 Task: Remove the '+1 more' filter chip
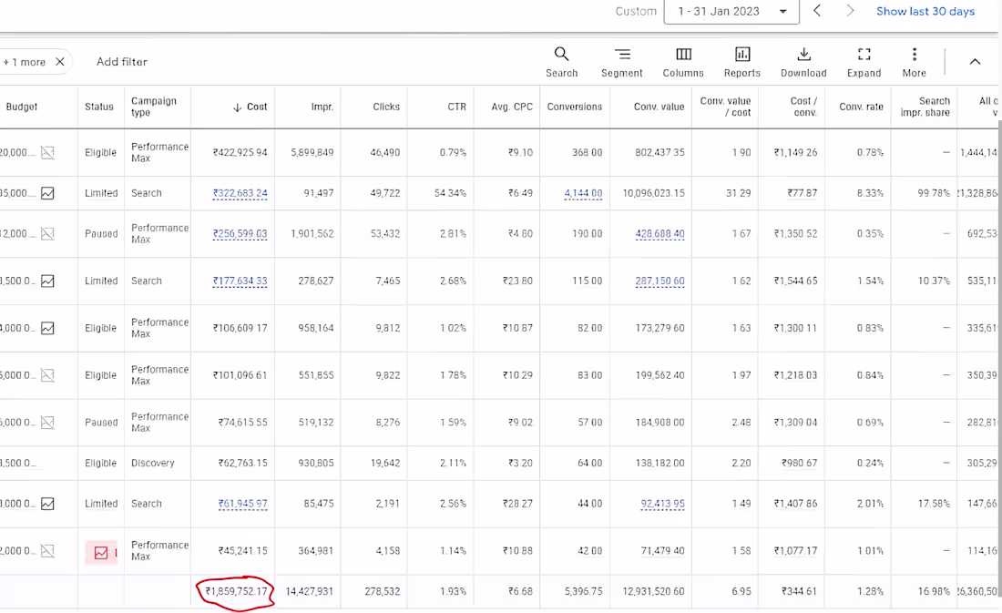[60, 62]
